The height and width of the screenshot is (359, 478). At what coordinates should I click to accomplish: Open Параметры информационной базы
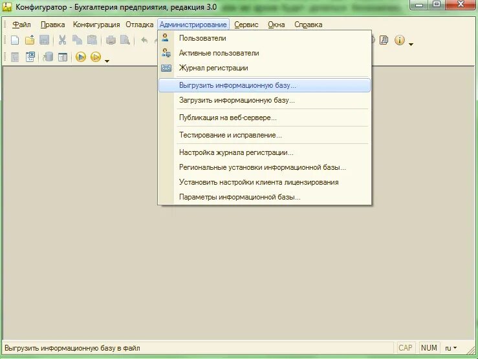pyautogui.click(x=265, y=197)
